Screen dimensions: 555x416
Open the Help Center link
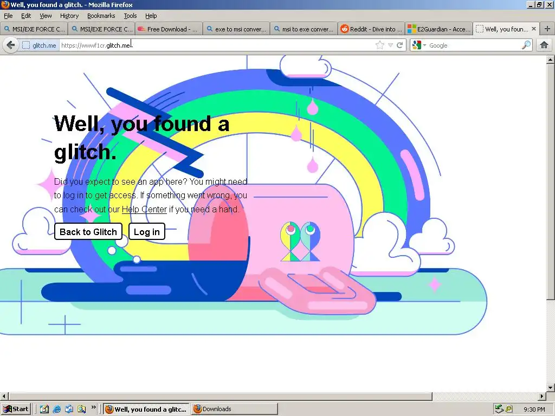pyautogui.click(x=144, y=210)
